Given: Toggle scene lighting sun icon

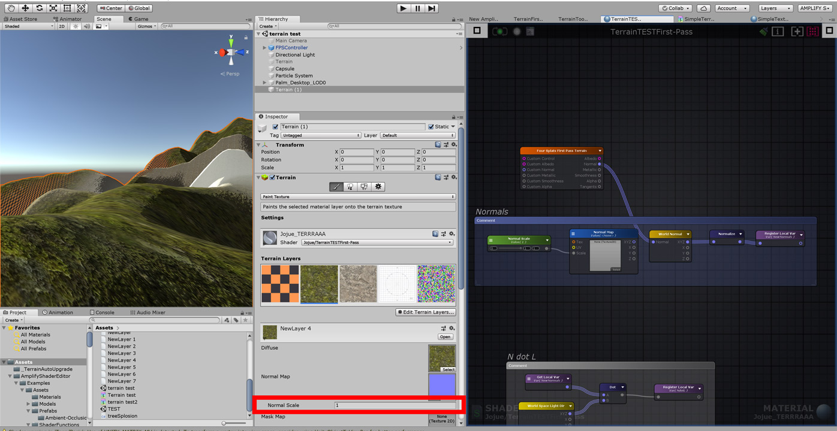Looking at the screenshot, I should click(76, 26).
